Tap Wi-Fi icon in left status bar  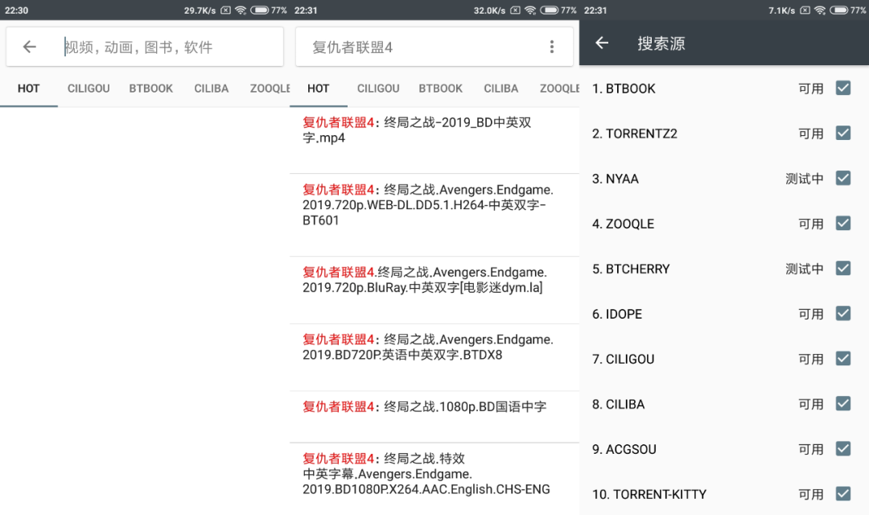pyautogui.click(x=241, y=10)
